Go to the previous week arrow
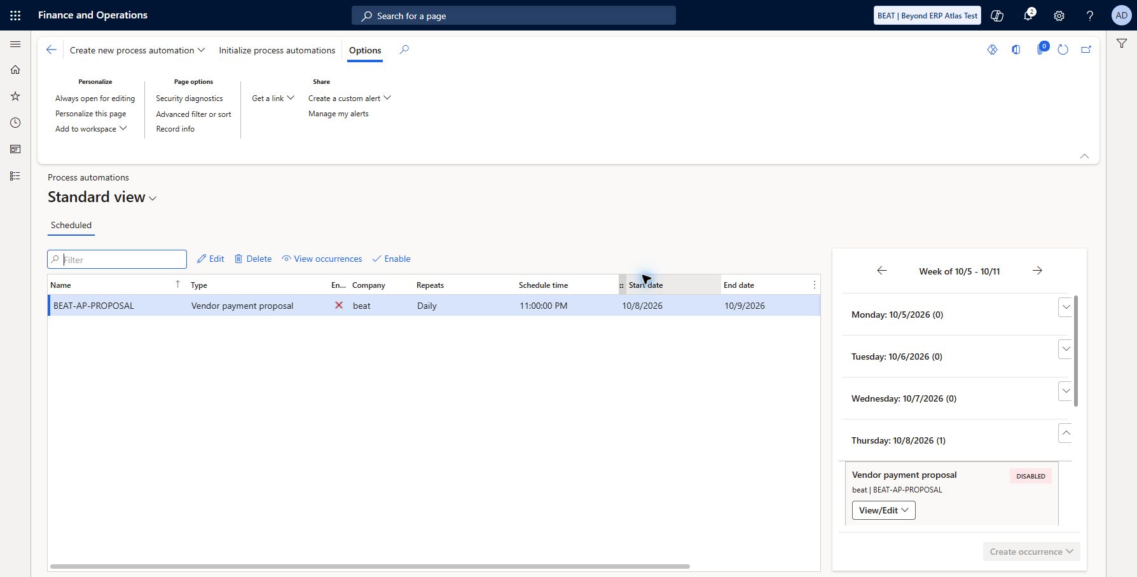The width and height of the screenshot is (1137, 577). click(x=881, y=271)
